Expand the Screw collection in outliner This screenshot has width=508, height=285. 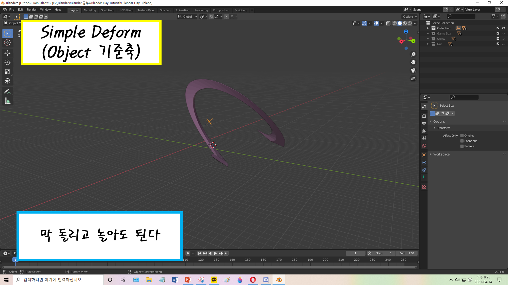click(x=428, y=39)
